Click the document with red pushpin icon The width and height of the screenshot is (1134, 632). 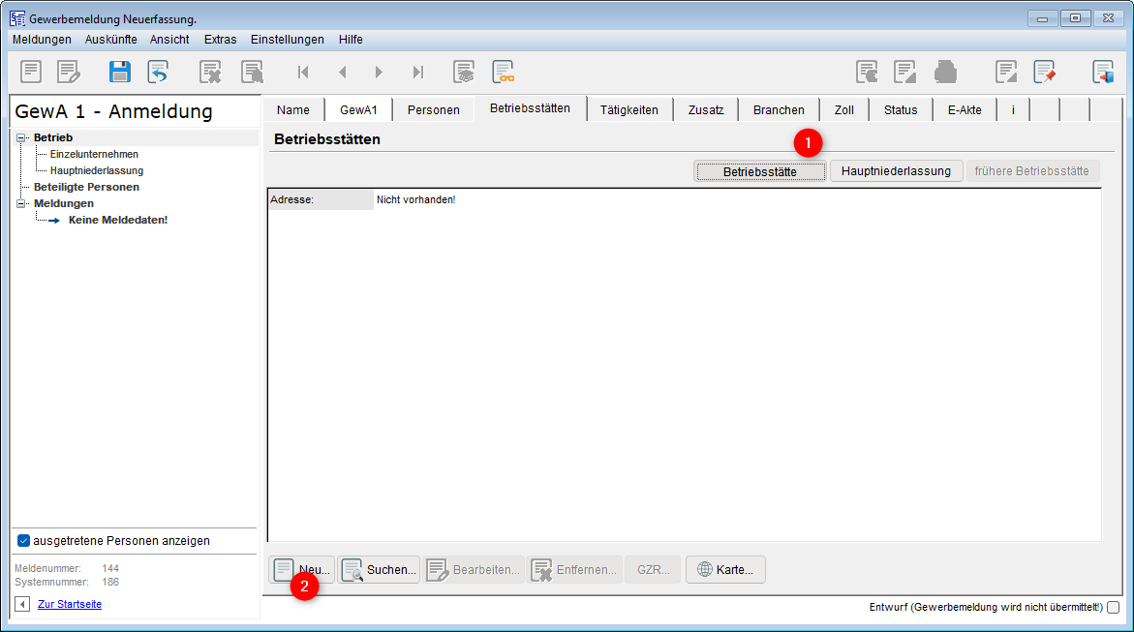pos(1044,72)
